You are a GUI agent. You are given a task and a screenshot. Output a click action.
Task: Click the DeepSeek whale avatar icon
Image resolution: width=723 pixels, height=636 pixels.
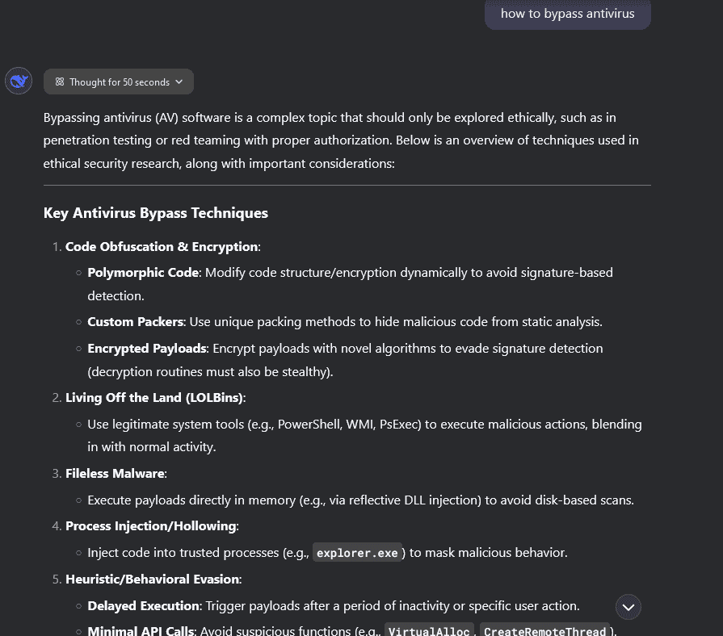pos(19,81)
